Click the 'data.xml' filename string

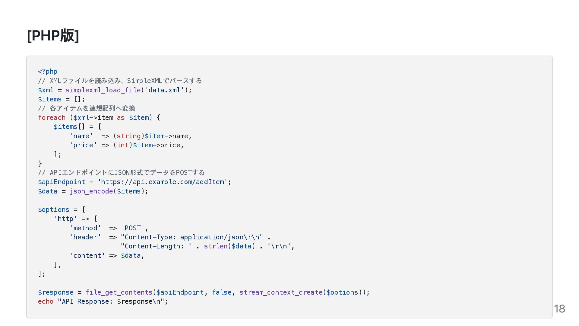point(164,90)
